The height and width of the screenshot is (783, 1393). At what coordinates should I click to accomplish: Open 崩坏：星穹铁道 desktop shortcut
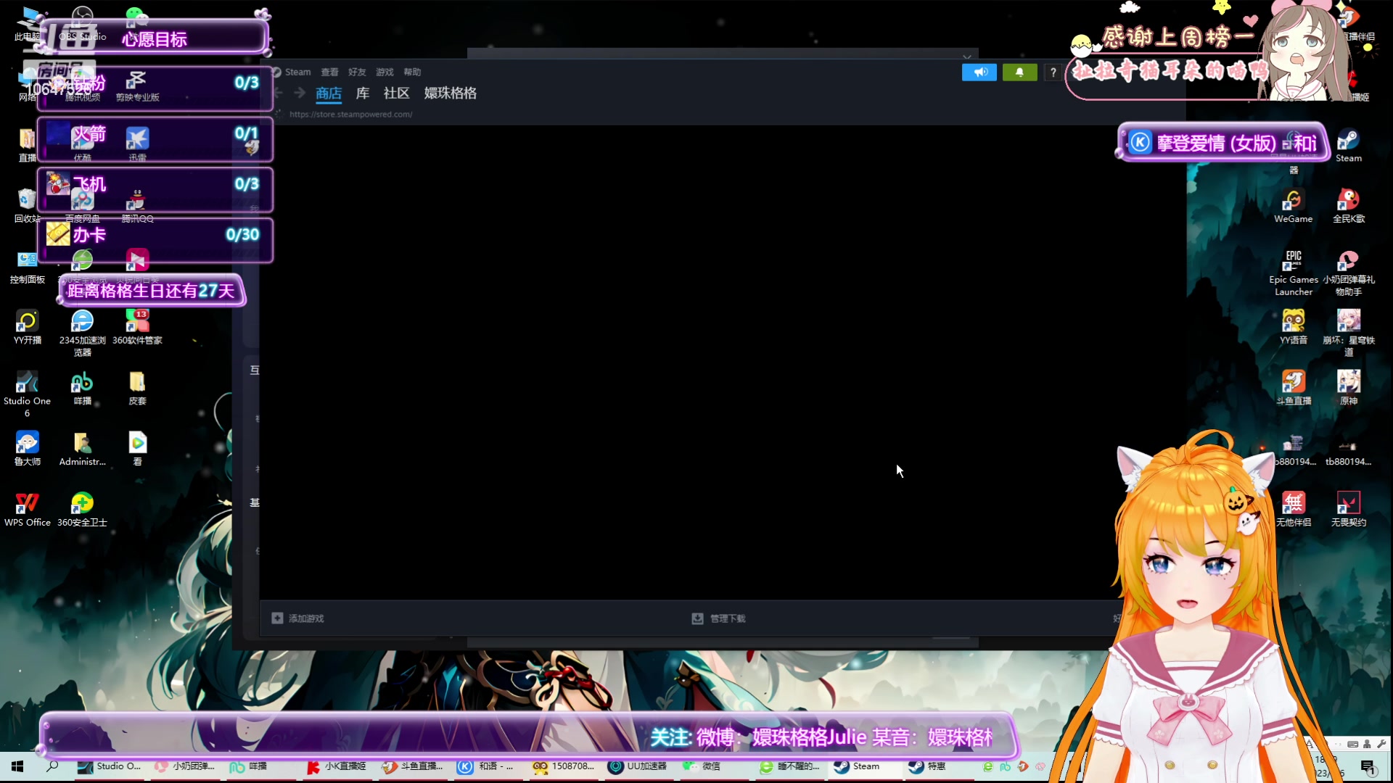1348,333
